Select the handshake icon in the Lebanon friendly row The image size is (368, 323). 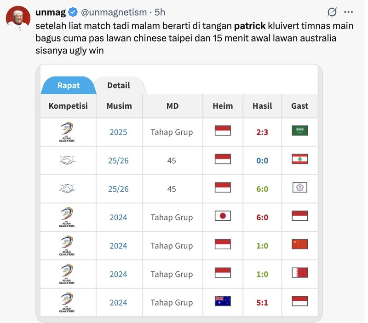click(68, 160)
